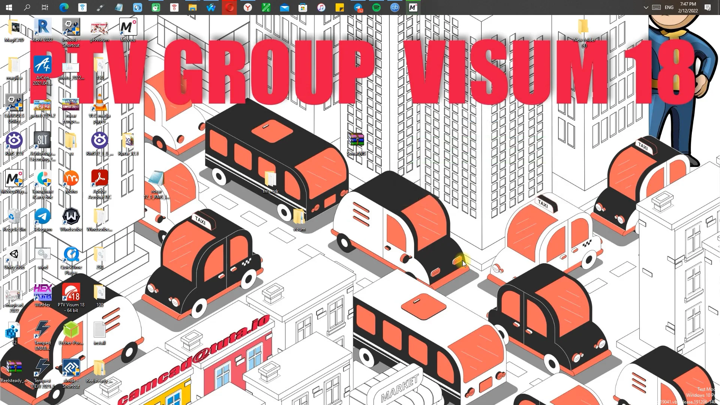Select the New folder (4) icon
The width and height of the screenshot is (720, 405).
pyautogui.click(x=584, y=33)
